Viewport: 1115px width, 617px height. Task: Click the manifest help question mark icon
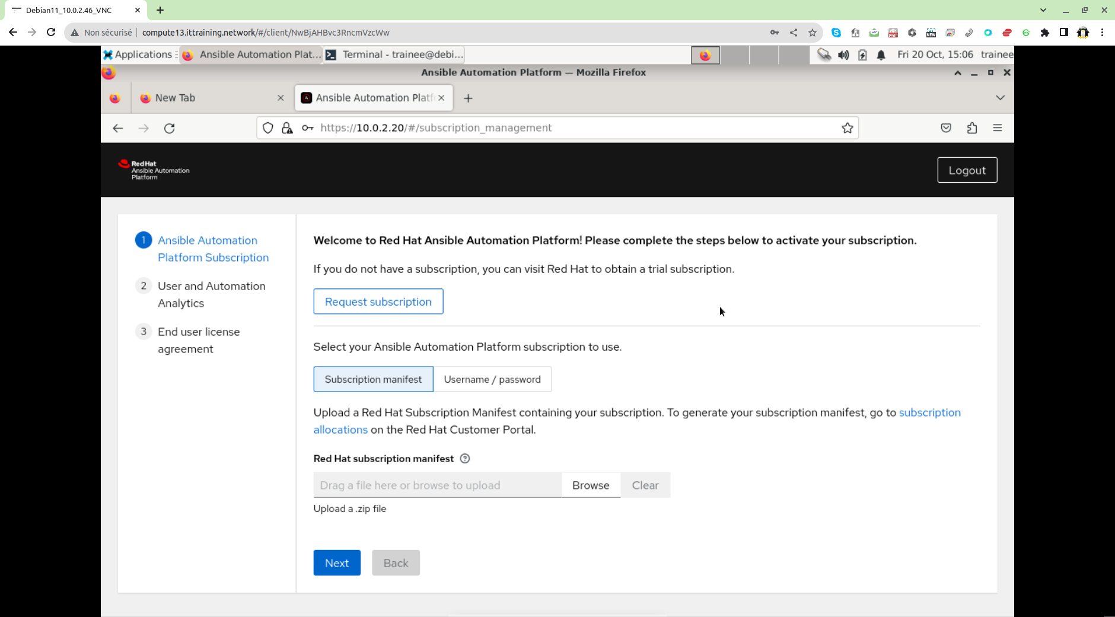click(x=465, y=459)
